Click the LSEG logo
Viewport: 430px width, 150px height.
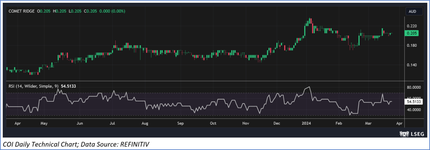411,134
